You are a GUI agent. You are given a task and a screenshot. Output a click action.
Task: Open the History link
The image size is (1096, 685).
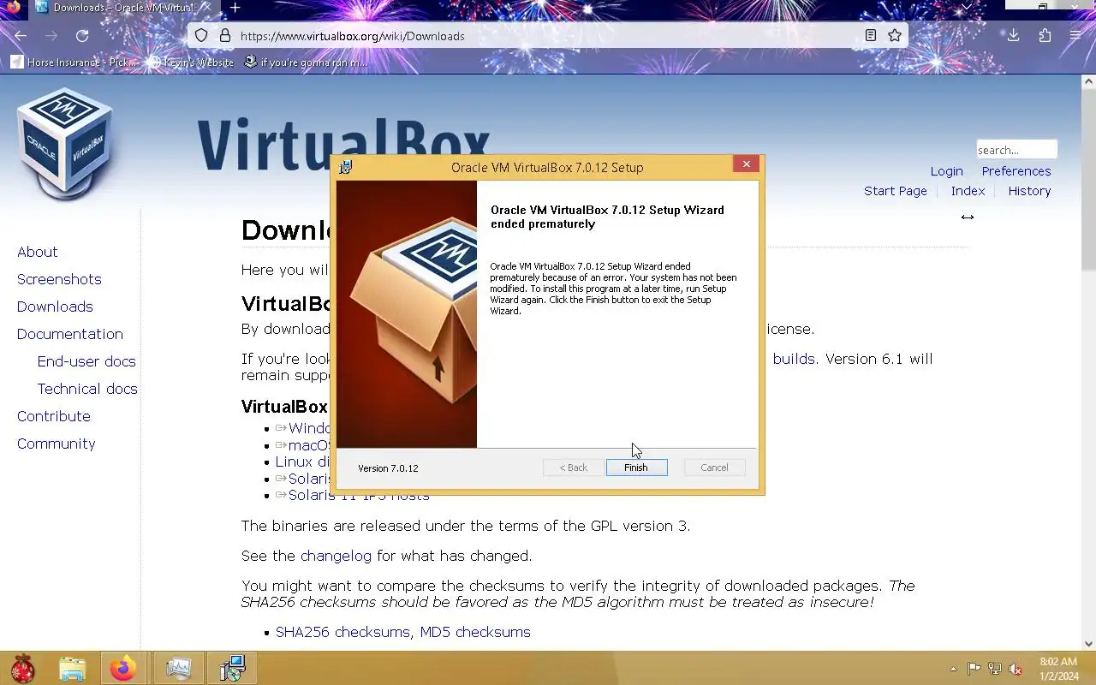1029,191
